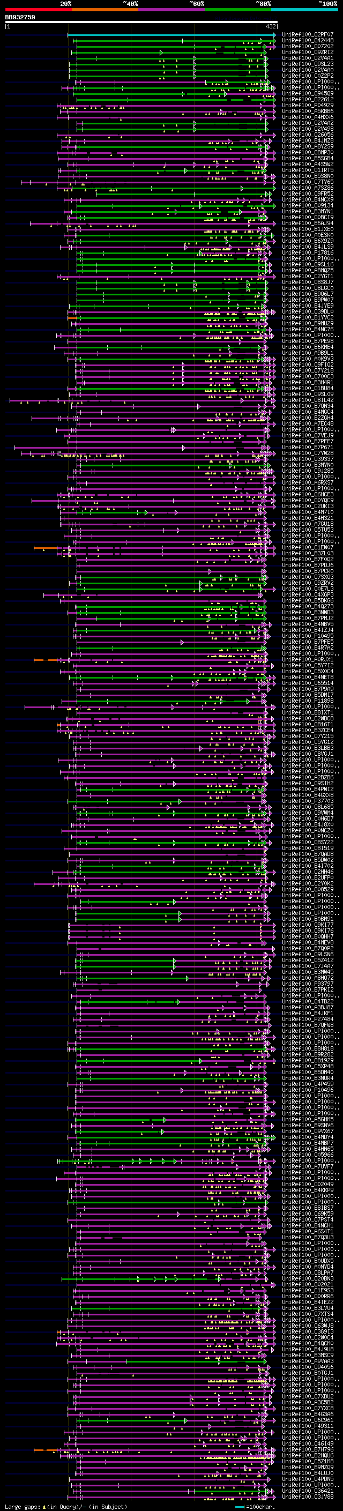Select hit label UniRef100_O65514
The image size is (343, 1511).
click(308, 683)
